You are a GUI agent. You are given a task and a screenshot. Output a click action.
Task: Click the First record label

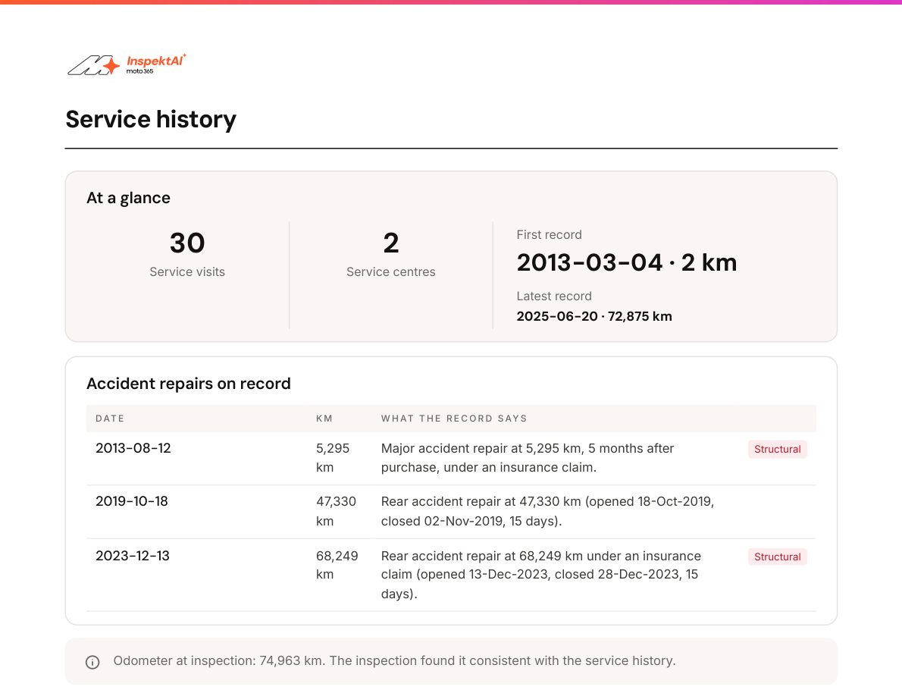tap(549, 235)
